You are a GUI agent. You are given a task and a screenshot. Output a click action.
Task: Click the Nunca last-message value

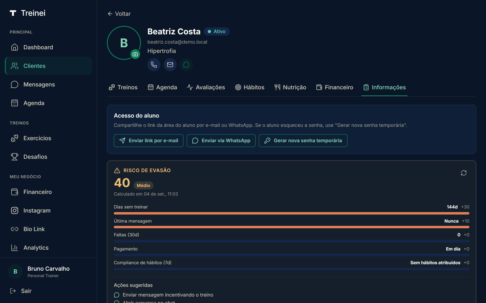[x=451, y=221]
